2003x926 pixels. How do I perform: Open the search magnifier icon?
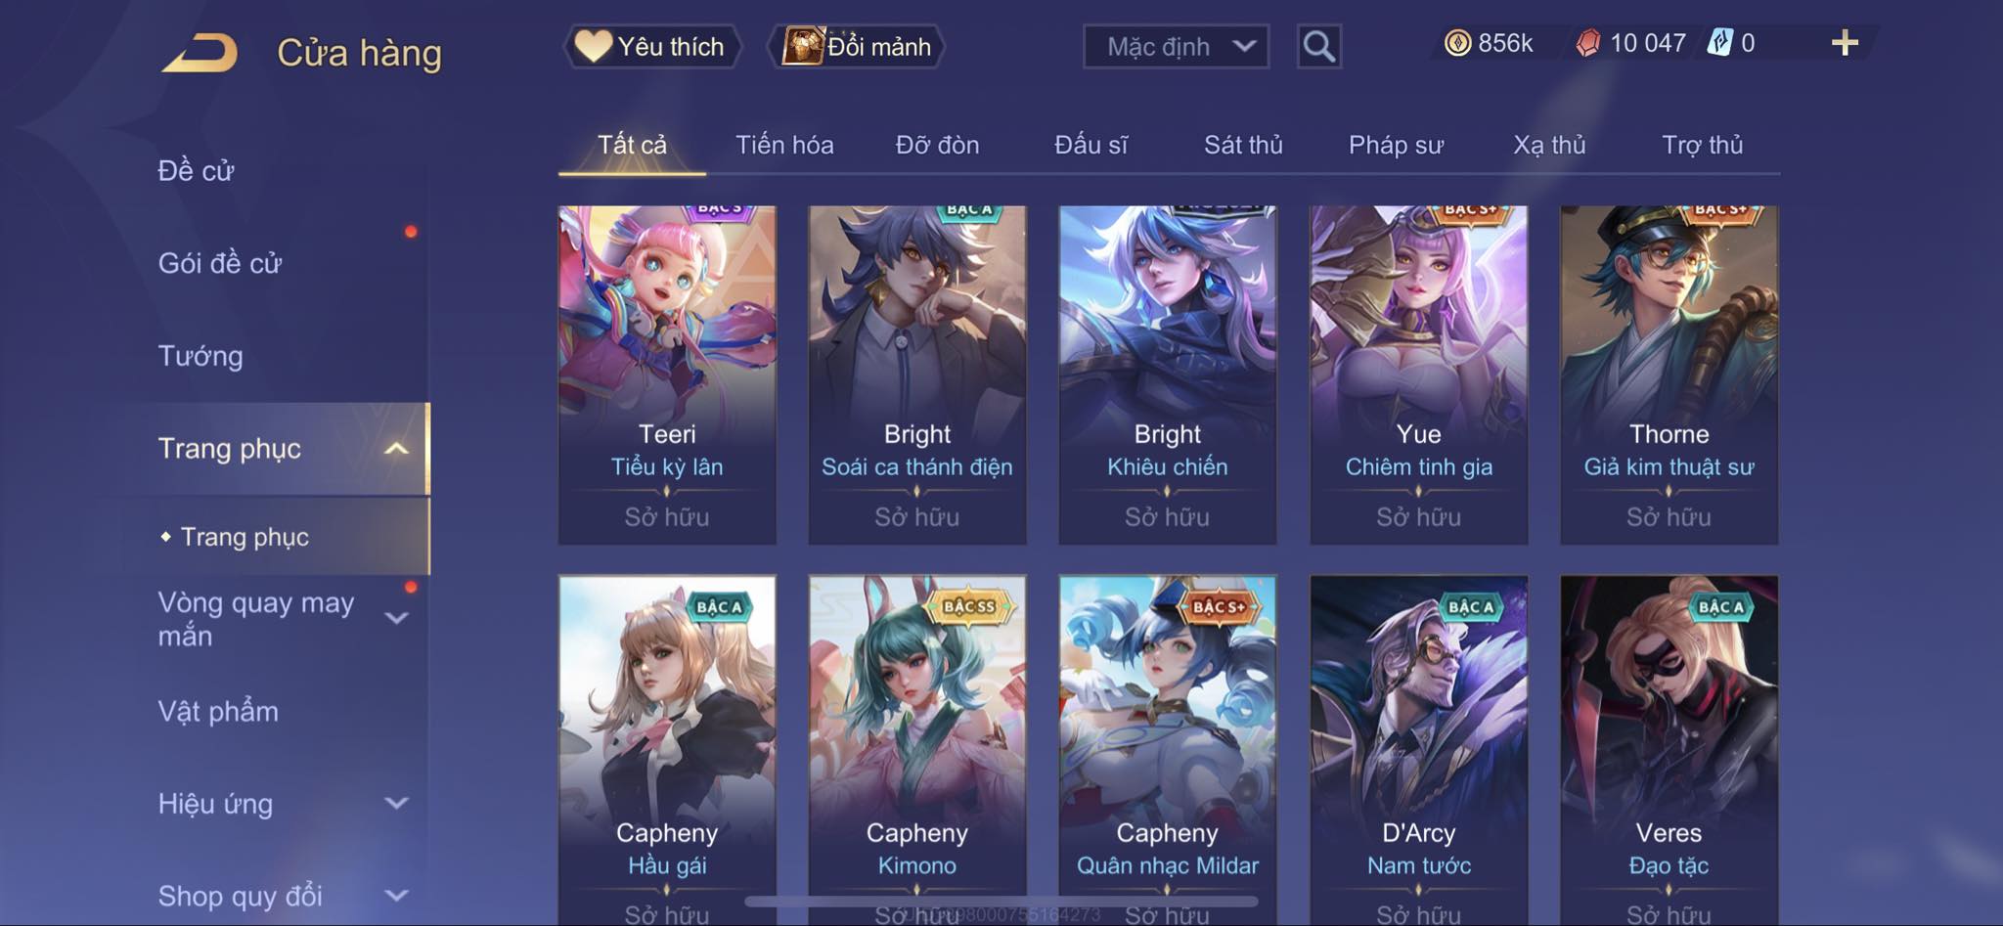1318,46
